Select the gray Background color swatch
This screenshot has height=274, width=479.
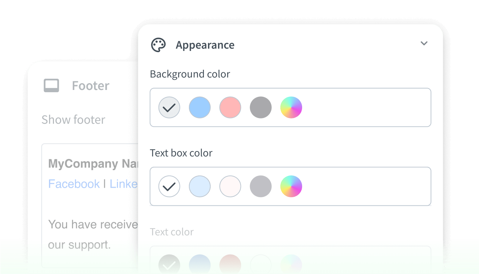pyautogui.click(x=260, y=108)
